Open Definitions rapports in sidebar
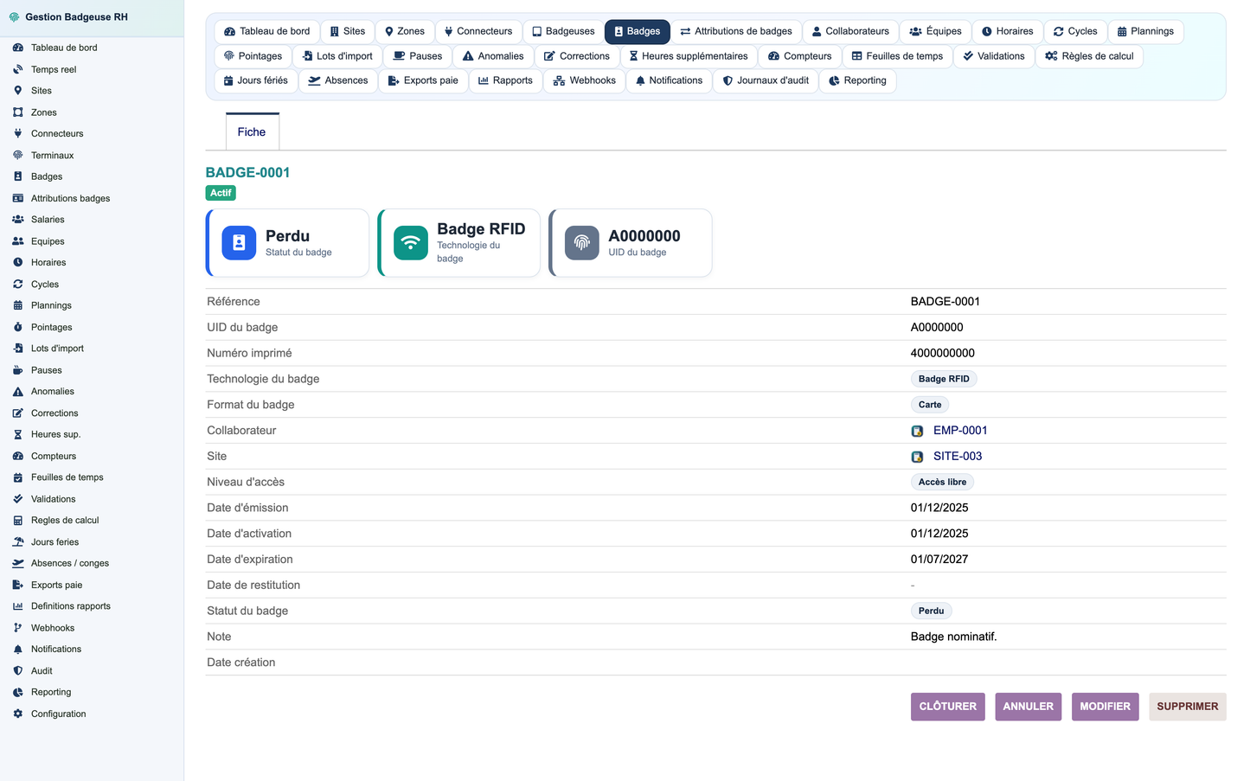The width and height of the screenshot is (1250, 781). 71,606
